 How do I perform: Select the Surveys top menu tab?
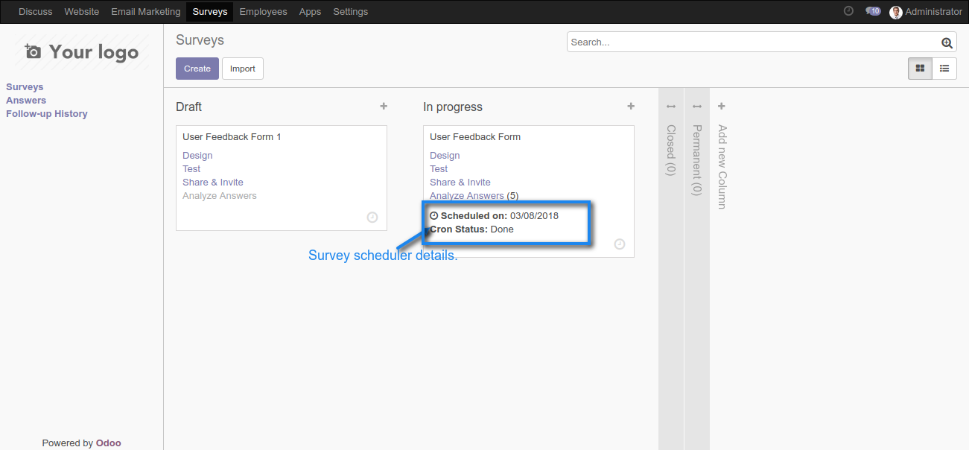click(x=210, y=12)
